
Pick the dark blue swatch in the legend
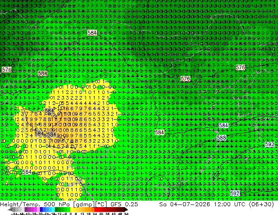[41, 209]
